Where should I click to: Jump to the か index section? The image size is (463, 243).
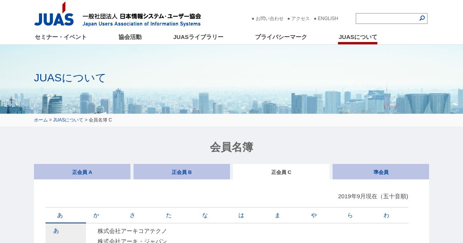(96, 215)
